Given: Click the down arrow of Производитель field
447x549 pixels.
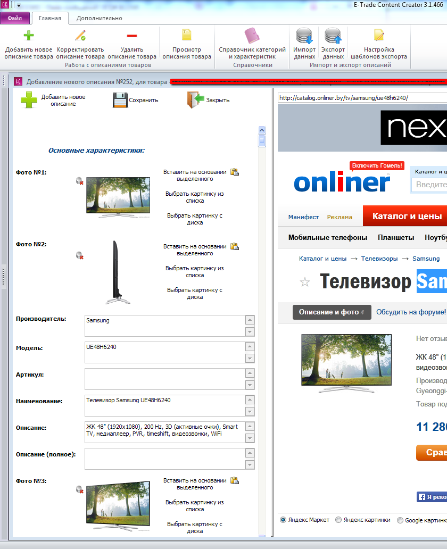Looking at the screenshot, I should coord(250,331).
